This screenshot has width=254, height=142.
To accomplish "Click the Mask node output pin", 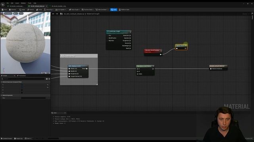I will (x=185, y=48).
